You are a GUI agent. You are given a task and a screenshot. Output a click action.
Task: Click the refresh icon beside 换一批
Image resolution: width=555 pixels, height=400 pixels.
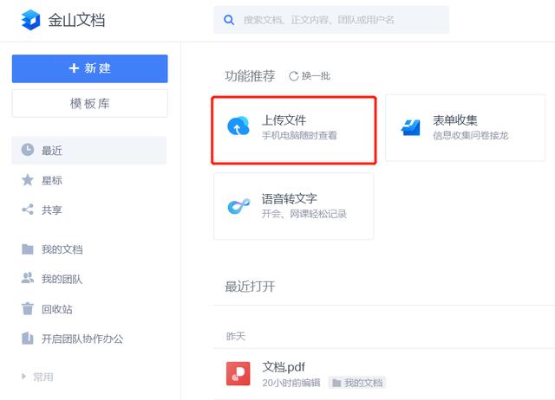coord(294,76)
